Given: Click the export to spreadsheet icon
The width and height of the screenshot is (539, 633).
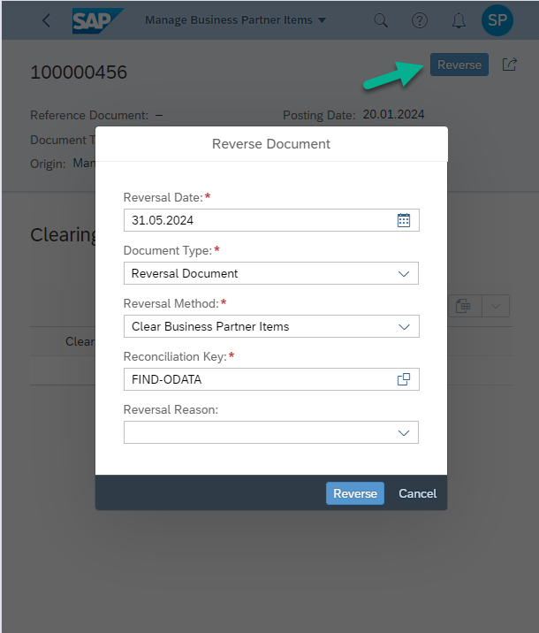Looking at the screenshot, I should coord(463,306).
